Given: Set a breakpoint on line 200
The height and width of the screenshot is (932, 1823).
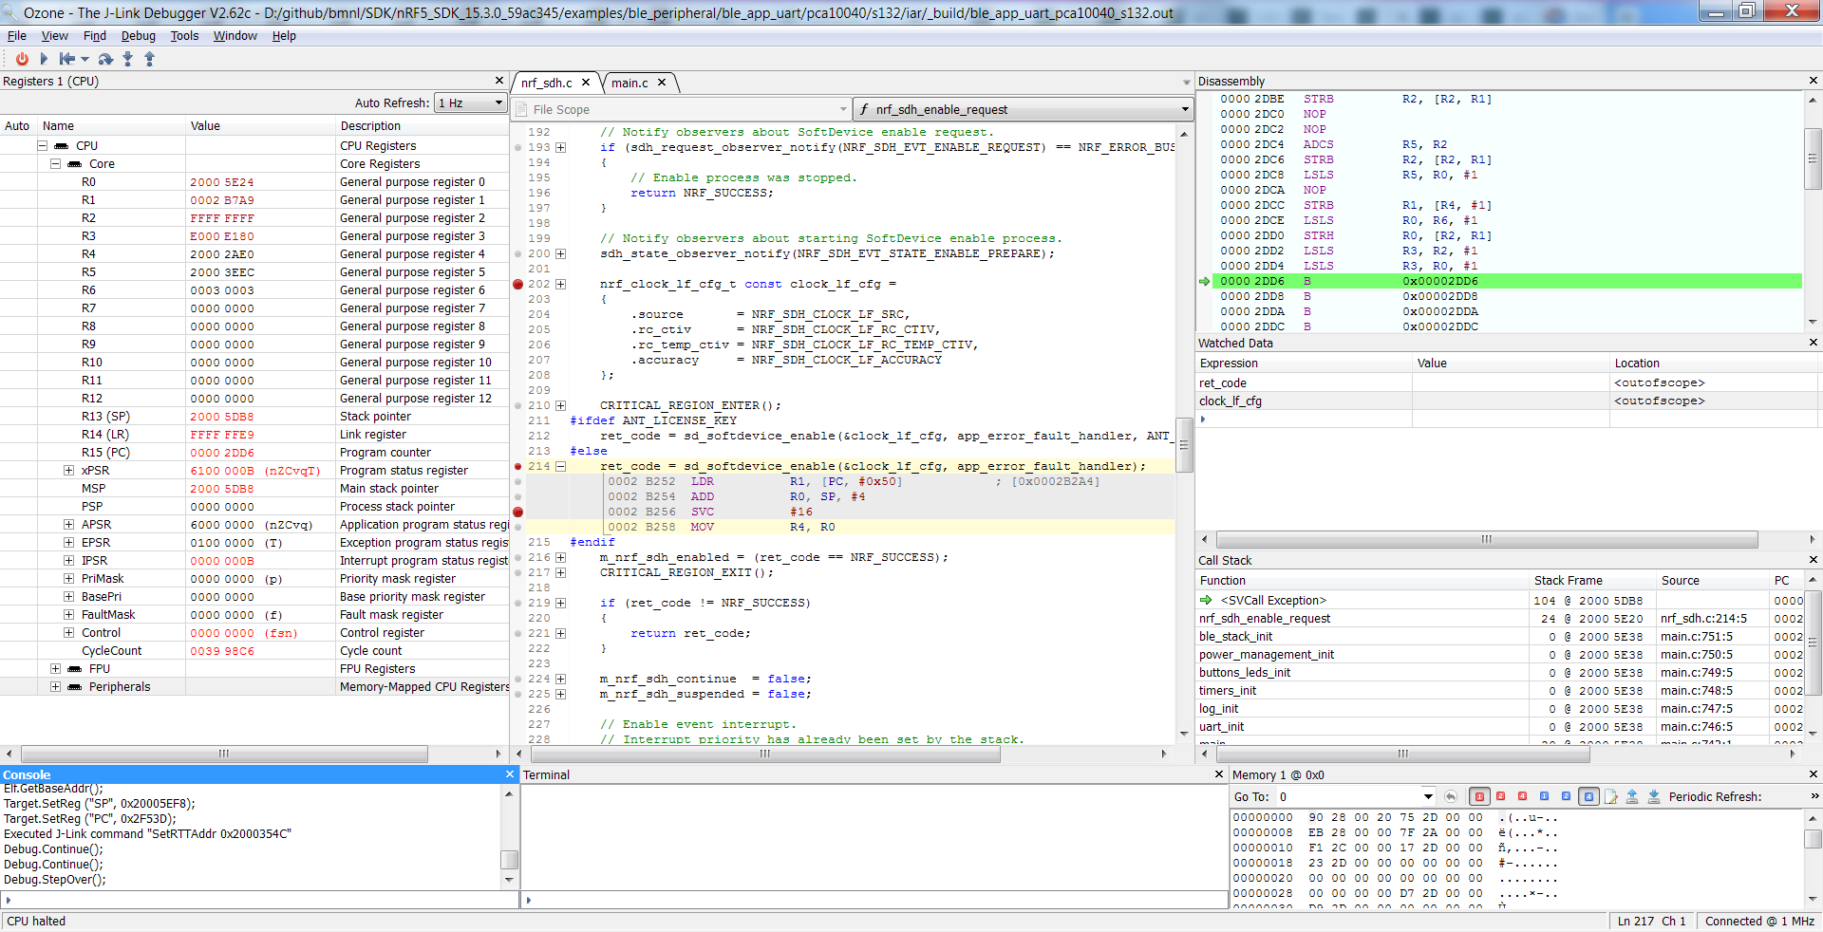Looking at the screenshot, I should pyautogui.click(x=517, y=254).
